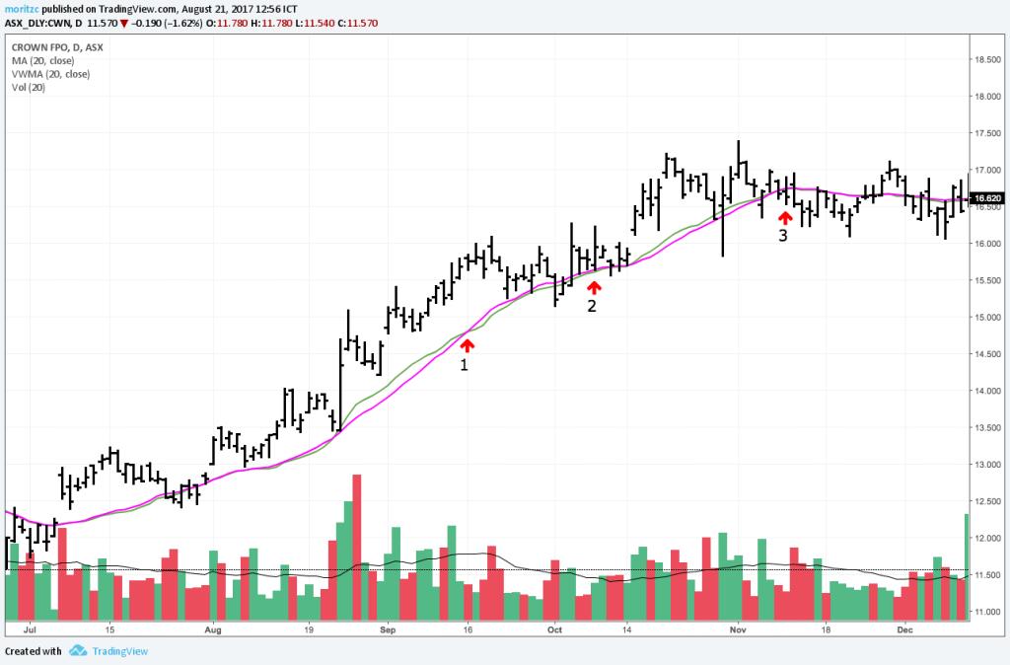Select the CROWN FPO, D, ASX legend
Image resolution: width=1010 pixels, height=665 pixels.
(x=57, y=47)
